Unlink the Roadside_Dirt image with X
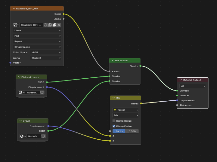Image resolution: width=217 pixels, height=162 pixels. click(59, 25)
